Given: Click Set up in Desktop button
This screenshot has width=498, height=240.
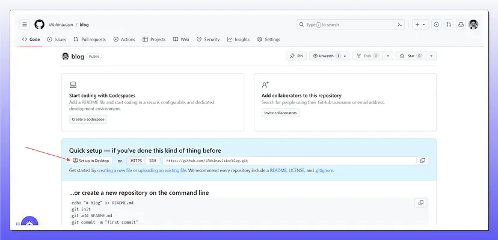Looking at the screenshot, I should [x=91, y=161].
